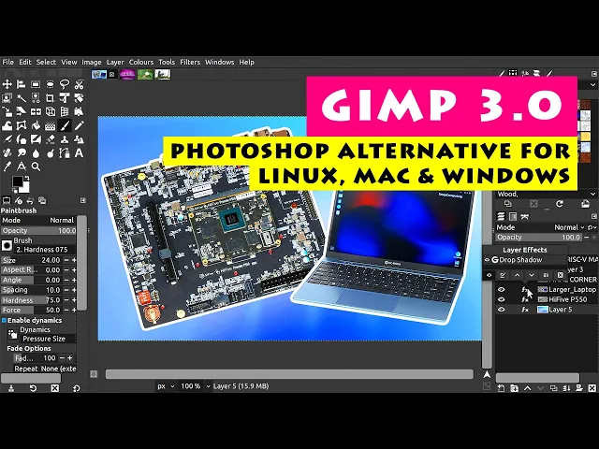Open the Layer menu
Screen dimensions: 599x449
(115, 62)
